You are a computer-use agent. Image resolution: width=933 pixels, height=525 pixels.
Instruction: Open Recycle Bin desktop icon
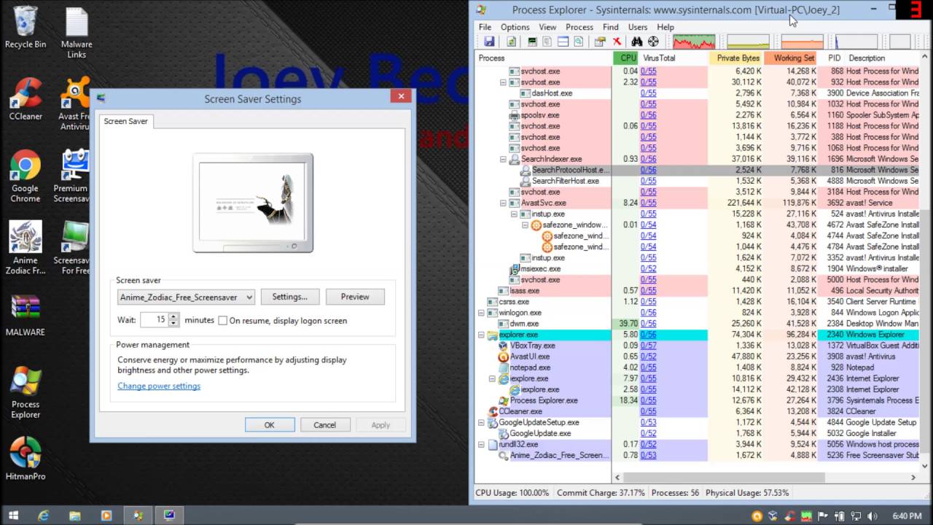coord(25,28)
